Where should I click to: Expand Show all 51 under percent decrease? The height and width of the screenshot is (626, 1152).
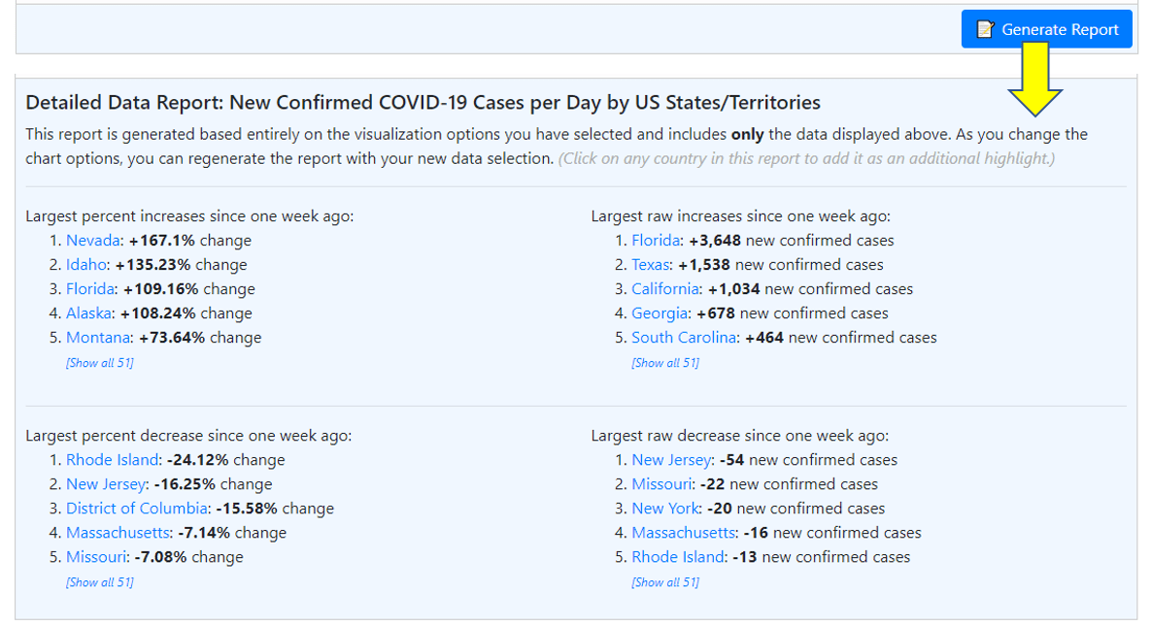[x=100, y=582]
